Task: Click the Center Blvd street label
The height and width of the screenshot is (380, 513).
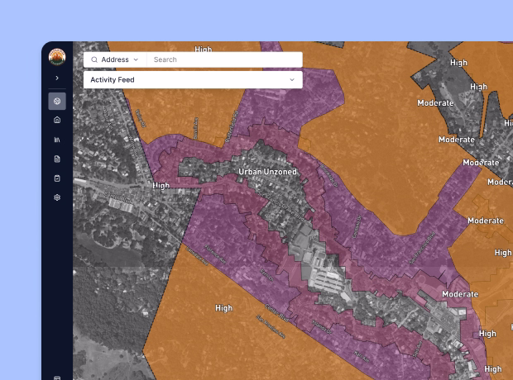Action: pyautogui.click(x=277, y=313)
